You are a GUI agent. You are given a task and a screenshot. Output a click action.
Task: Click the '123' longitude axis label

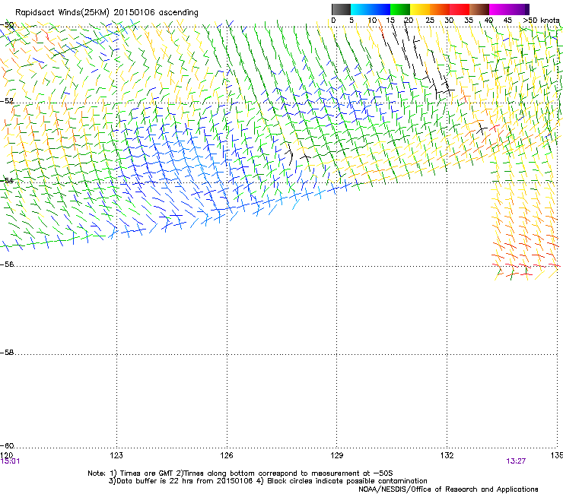116,455
